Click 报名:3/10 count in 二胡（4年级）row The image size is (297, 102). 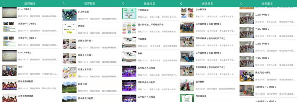(260, 22)
